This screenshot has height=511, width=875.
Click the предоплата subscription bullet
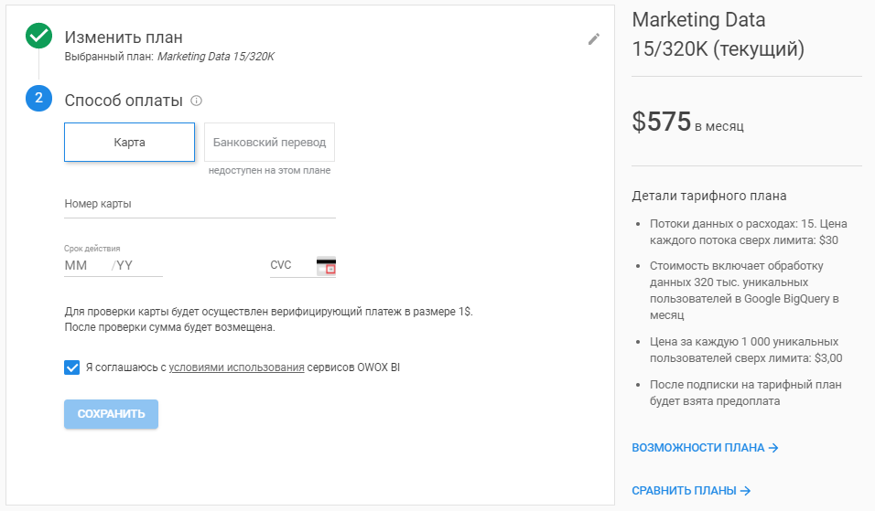pos(746,393)
